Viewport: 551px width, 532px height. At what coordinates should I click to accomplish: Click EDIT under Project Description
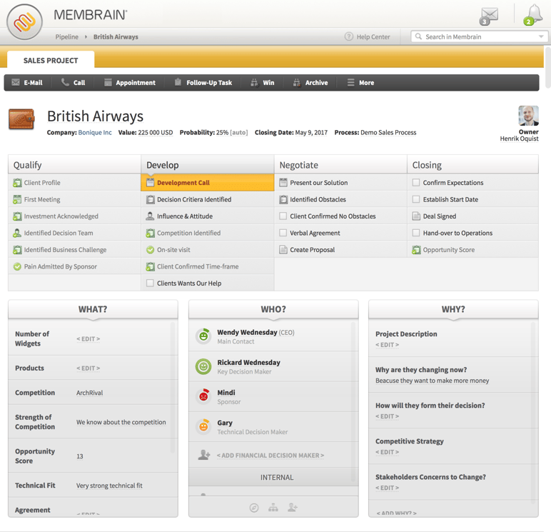coord(388,345)
